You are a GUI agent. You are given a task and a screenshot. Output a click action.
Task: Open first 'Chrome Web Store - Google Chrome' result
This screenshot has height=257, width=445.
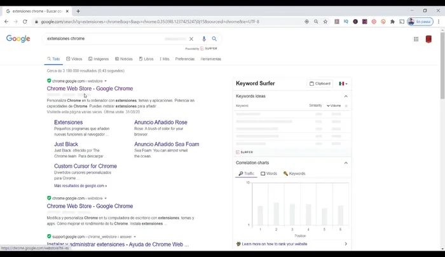pos(90,88)
